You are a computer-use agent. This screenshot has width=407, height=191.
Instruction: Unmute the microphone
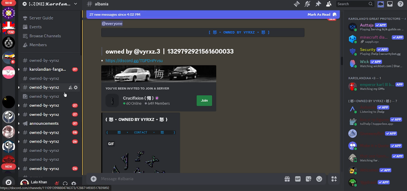pyautogui.click(x=57, y=183)
